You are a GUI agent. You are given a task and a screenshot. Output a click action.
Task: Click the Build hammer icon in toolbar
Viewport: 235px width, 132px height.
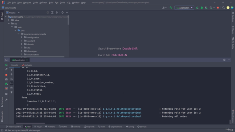click(x=171, y=8)
